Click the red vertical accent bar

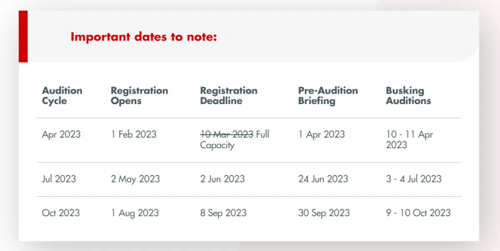click(23, 37)
